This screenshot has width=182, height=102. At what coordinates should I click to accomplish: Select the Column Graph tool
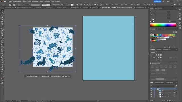(x=2, y=63)
